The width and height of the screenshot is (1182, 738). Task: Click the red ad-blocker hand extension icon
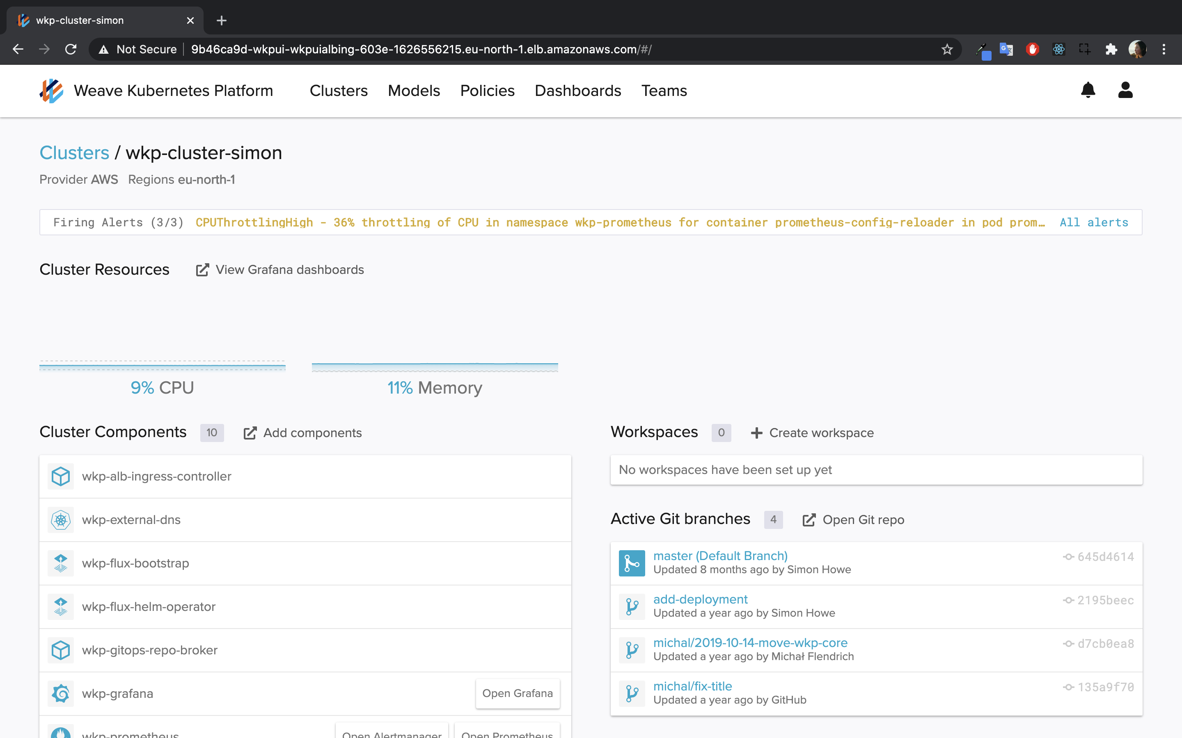click(x=1032, y=49)
